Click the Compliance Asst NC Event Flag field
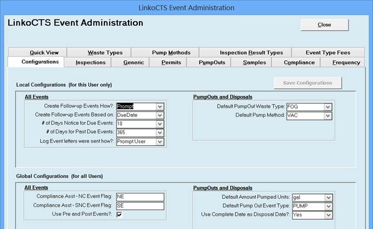Image resolution: width=373 pixels, height=229 pixels. tap(140, 197)
